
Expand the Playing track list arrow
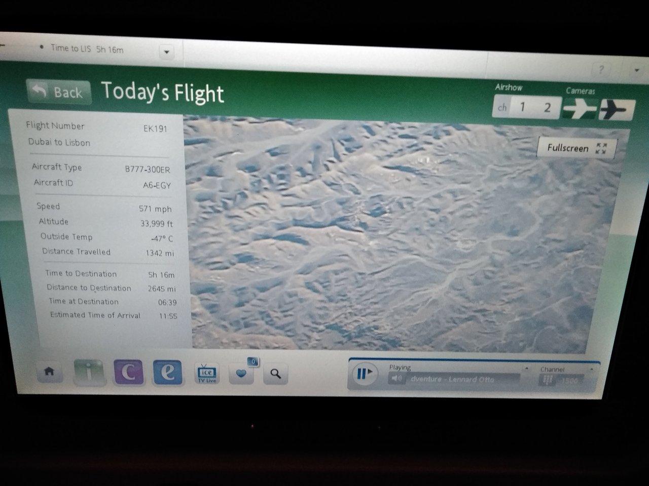pyautogui.click(x=526, y=369)
